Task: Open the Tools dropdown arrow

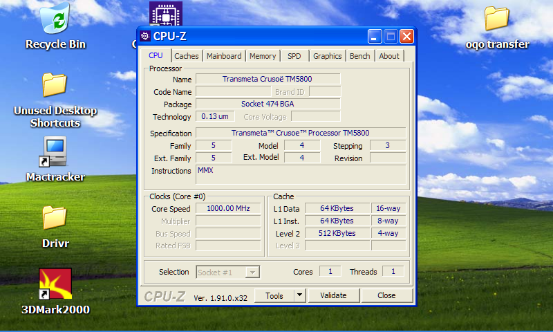Action: 299,295
